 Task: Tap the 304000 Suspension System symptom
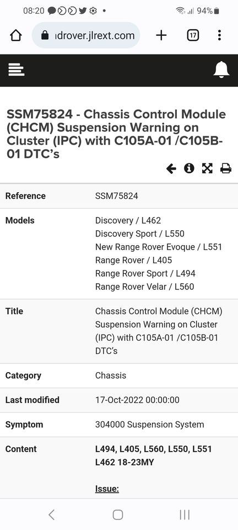pos(150,425)
